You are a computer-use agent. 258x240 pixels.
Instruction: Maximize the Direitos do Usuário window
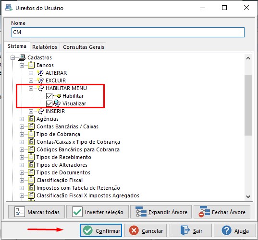pos(224,8)
